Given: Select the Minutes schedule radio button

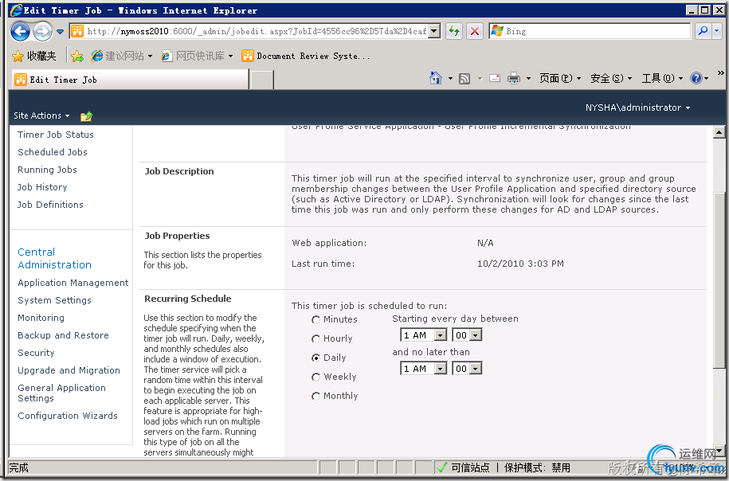Looking at the screenshot, I should 316,319.
